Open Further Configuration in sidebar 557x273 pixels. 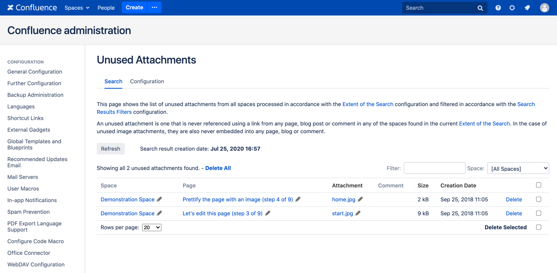pyautogui.click(x=34, y=83)
